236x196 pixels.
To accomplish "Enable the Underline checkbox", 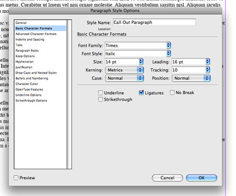I will 101,92.
